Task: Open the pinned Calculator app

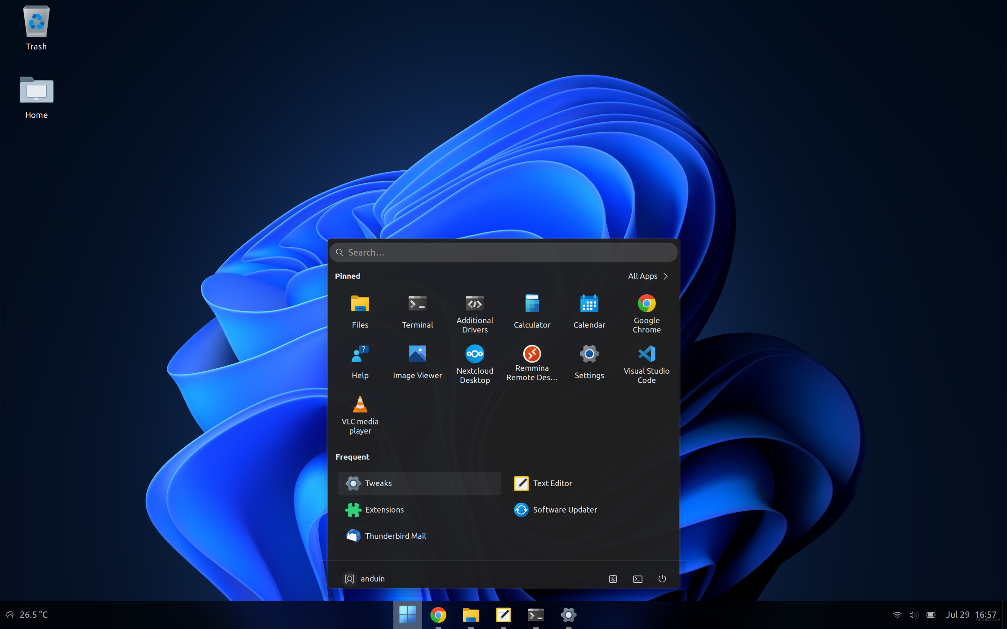Action: click(x=532, y=311)
